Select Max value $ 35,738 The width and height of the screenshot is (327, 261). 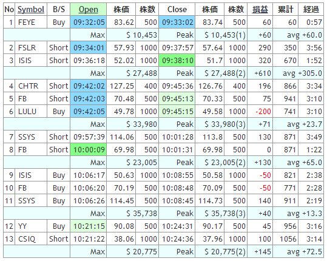(141, 214)
